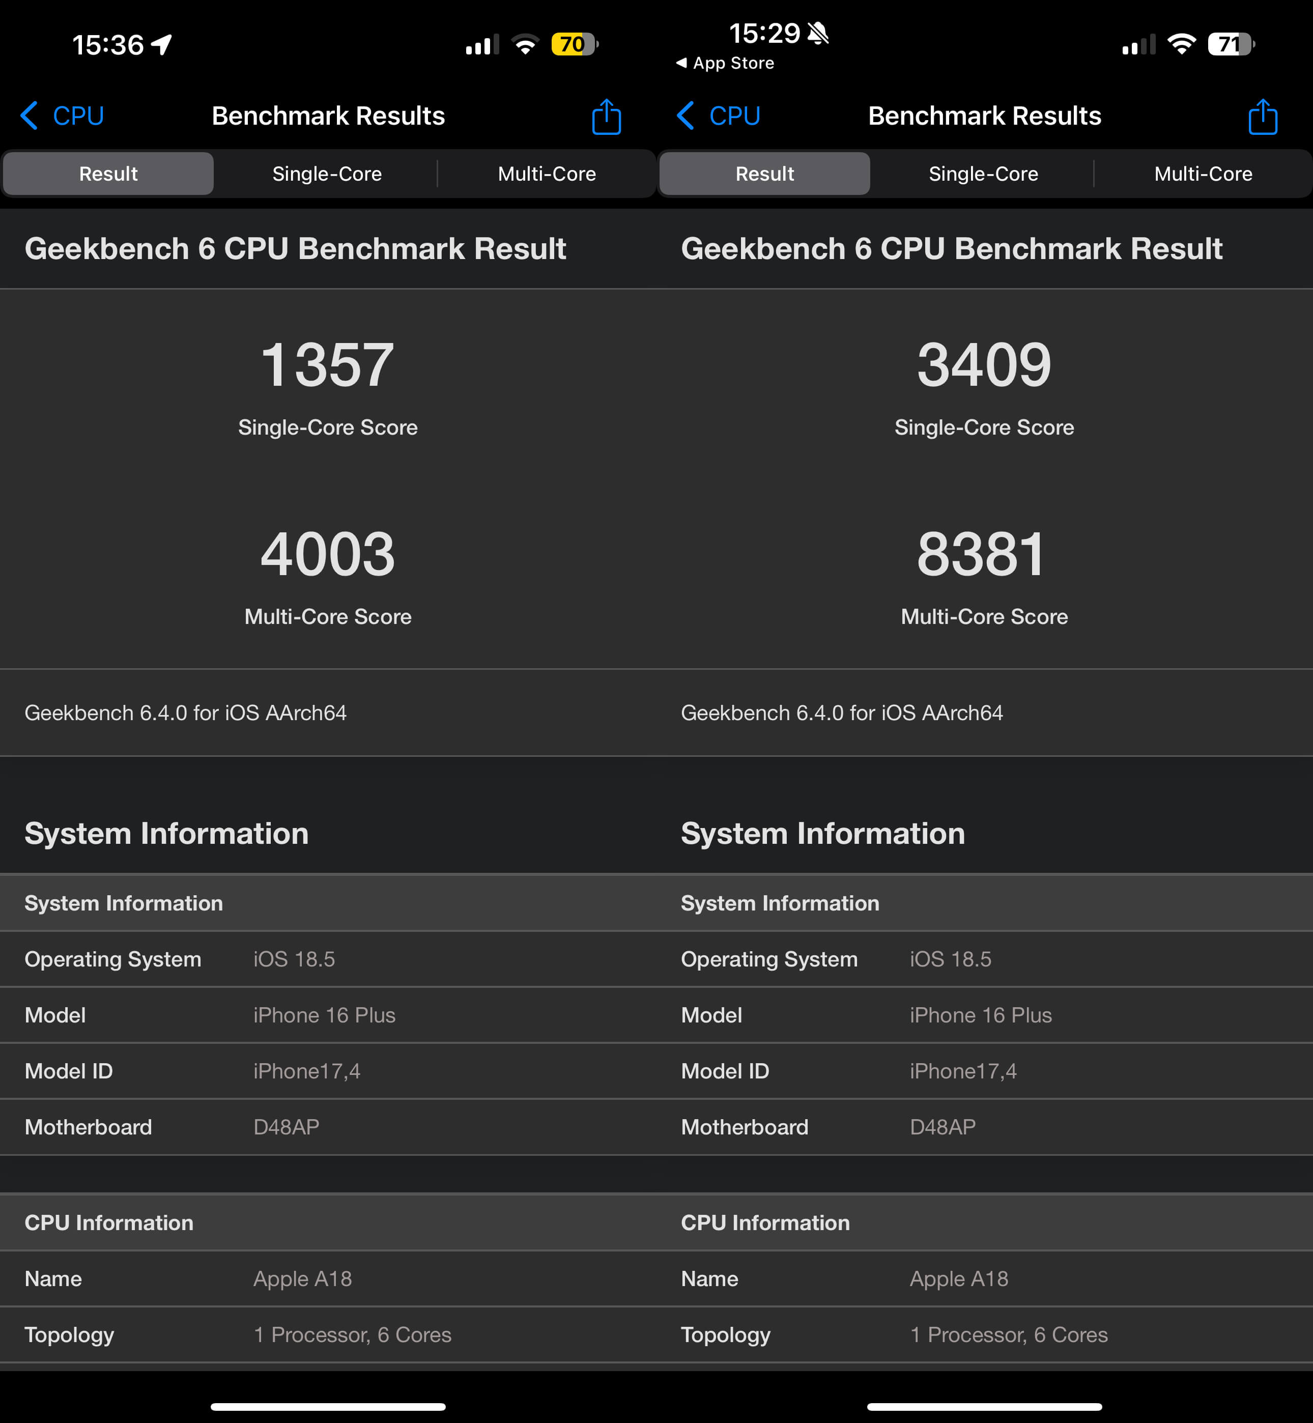Viewport: 1313px width, 1423px height.
Task: Tap D48AP motherboard value on left screen
Action: click(287, 1127)
